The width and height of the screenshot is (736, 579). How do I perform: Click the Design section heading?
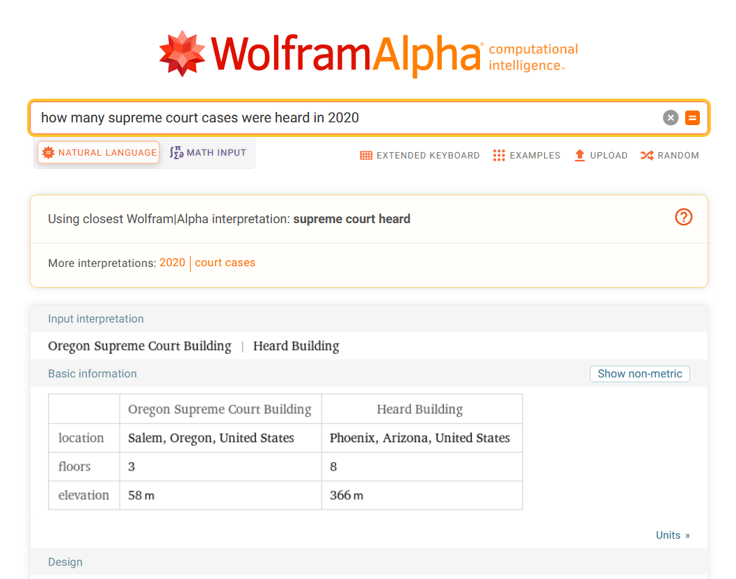[x=65, y=562]
